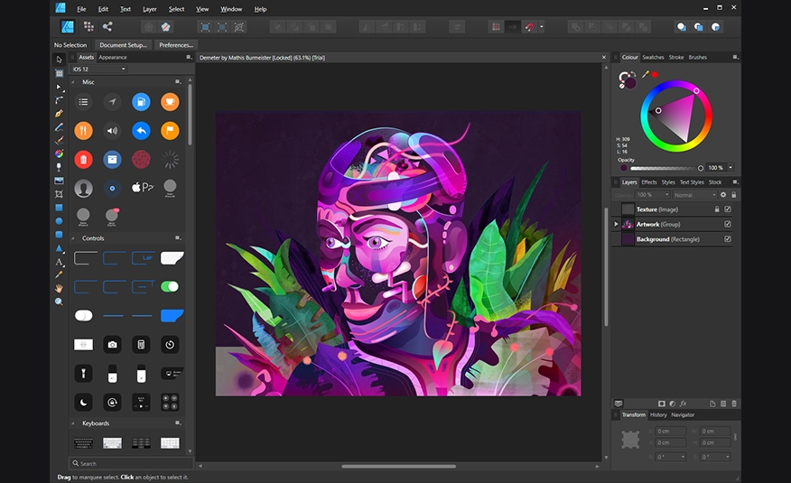This screenshot has width=791, height=483.
Task: Select the Artboard tool
Action: tap(59, 73)
